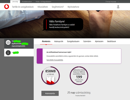This screenshot has height=100, width=130.
Task: Click 'Az előfizetésed hamarosan lejár!' heading
Action: click(59, 52)
